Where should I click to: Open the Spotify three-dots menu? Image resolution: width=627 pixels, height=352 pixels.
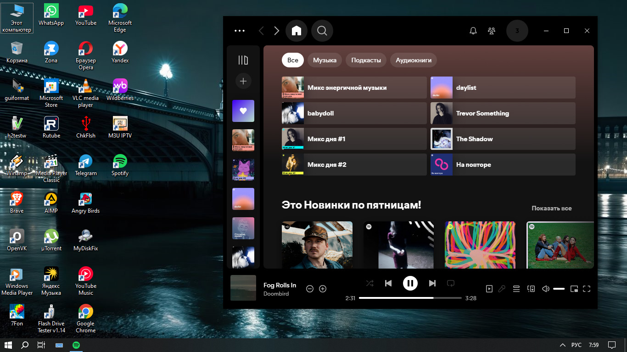click(240, 31)
